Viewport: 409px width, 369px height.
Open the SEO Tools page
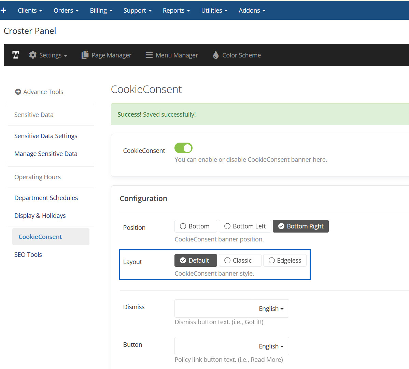coord(28,255)
